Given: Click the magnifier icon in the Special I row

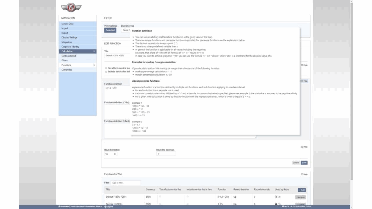Looking at the screenshot, I should coord(276,204).
